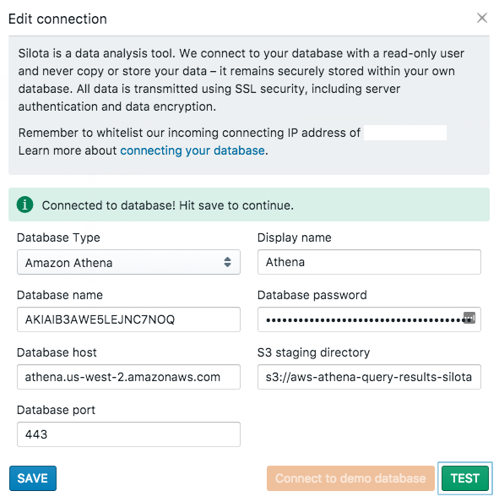Viewport: 499px width, 502px height.
Task: Click the Database Type label text
Action: tap(58, 237)
